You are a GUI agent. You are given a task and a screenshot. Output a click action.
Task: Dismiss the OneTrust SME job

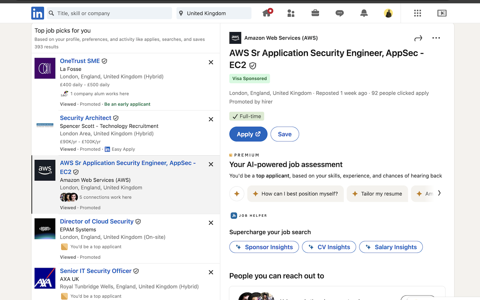[211, 62]
